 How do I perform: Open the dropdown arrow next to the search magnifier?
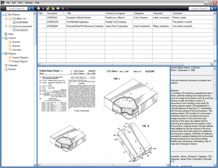point(215,8)
